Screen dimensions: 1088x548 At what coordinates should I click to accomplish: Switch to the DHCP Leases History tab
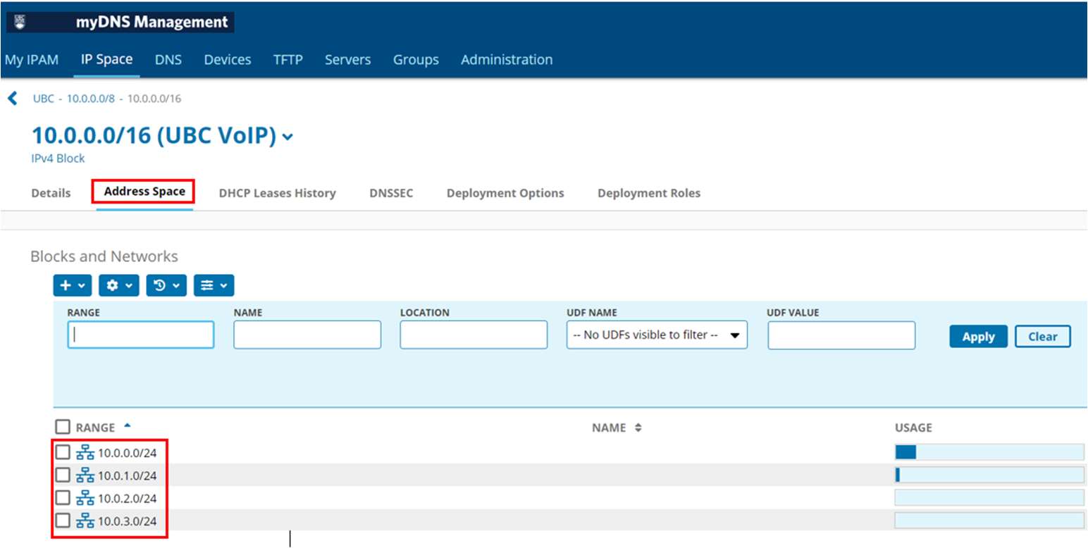[277, 193]
